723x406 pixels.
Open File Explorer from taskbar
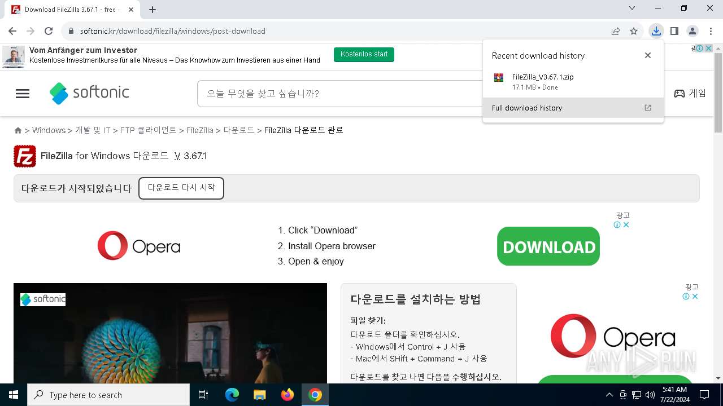click(x=260, y=395)
